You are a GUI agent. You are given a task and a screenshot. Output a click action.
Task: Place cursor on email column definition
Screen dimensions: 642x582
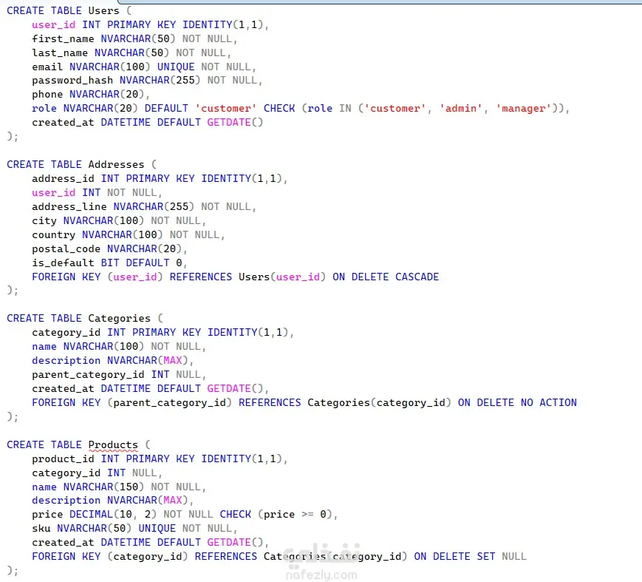tap(144, 67)
